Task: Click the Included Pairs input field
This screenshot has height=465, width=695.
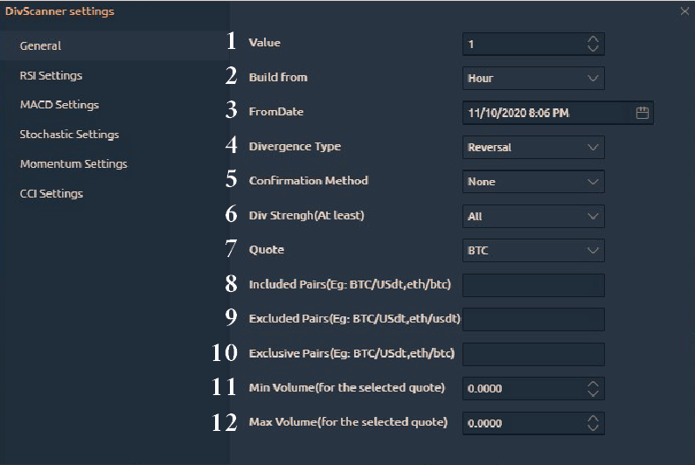Action: [533, 285]
